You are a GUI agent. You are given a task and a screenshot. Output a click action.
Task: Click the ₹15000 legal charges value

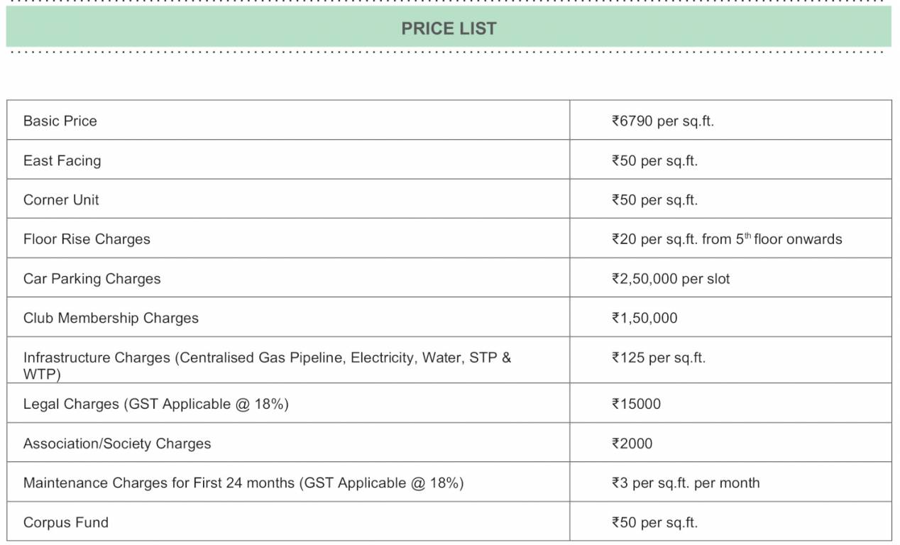[x=636, y=404]
